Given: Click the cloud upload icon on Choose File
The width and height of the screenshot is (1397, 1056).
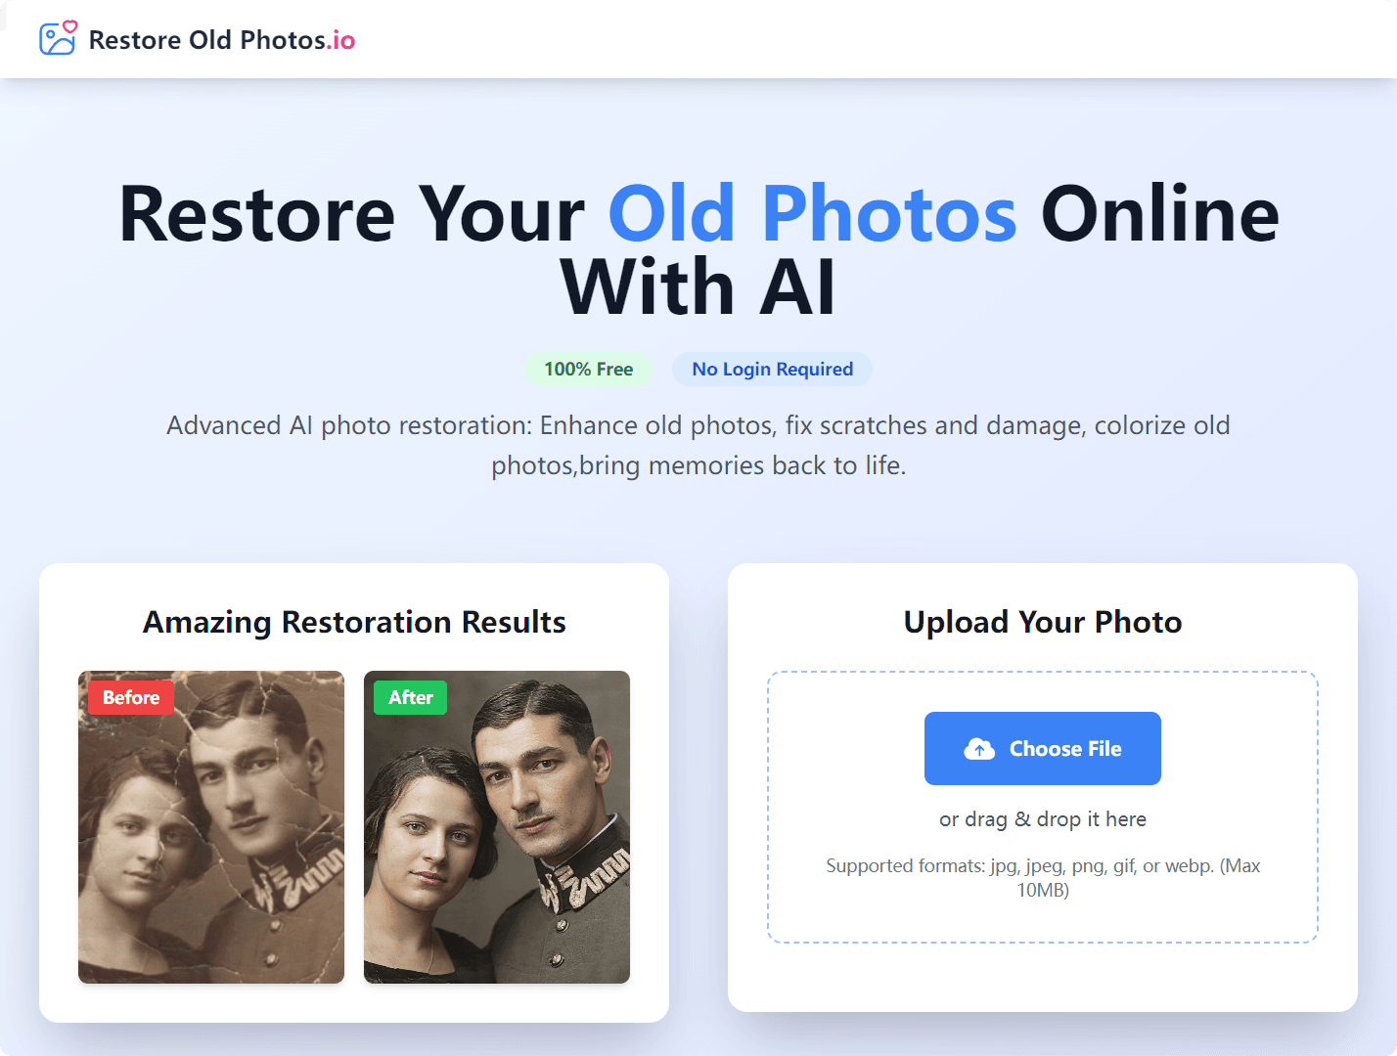Looking at the screenshot, I should [x=979, y=749].
